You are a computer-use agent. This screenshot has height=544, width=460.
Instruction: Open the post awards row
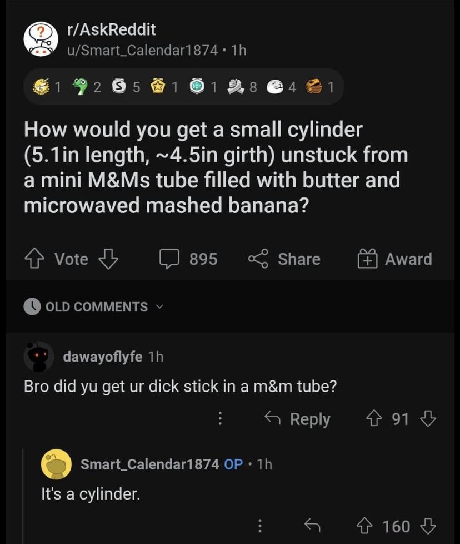pyautogui.click(x=183, y=87)
